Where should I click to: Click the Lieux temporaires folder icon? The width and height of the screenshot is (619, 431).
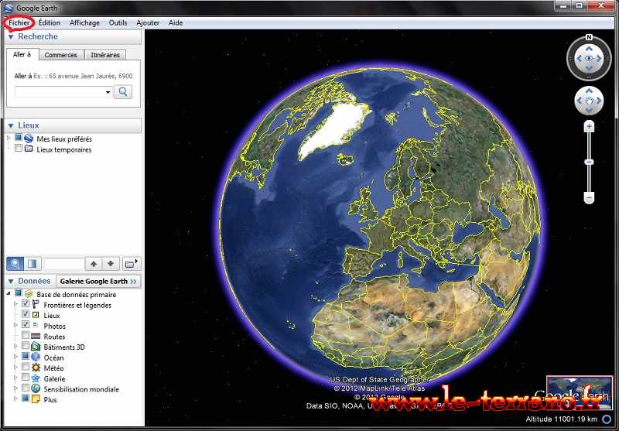29,149
